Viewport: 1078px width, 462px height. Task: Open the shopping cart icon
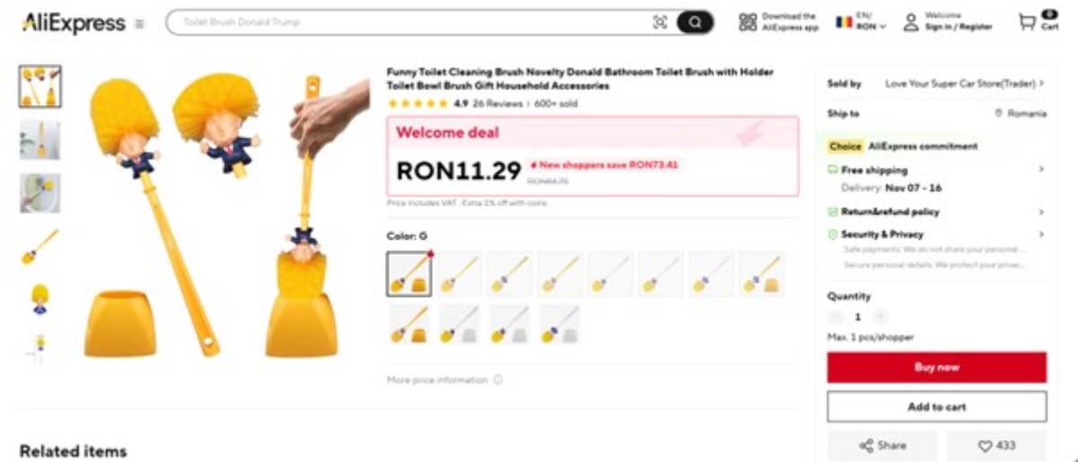coord(1027,22)
